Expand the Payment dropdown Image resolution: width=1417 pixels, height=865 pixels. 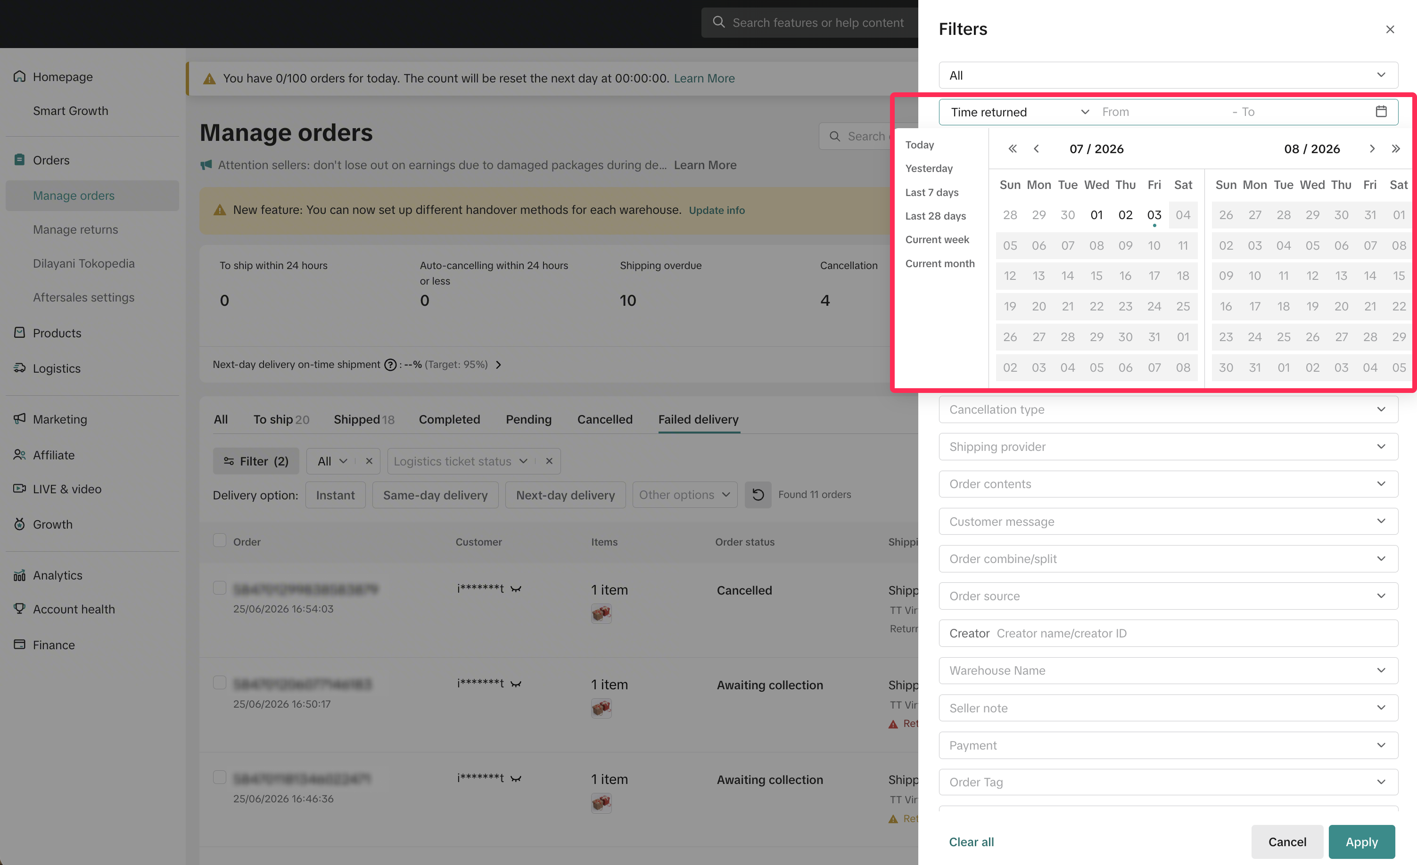pos(1168,745)
